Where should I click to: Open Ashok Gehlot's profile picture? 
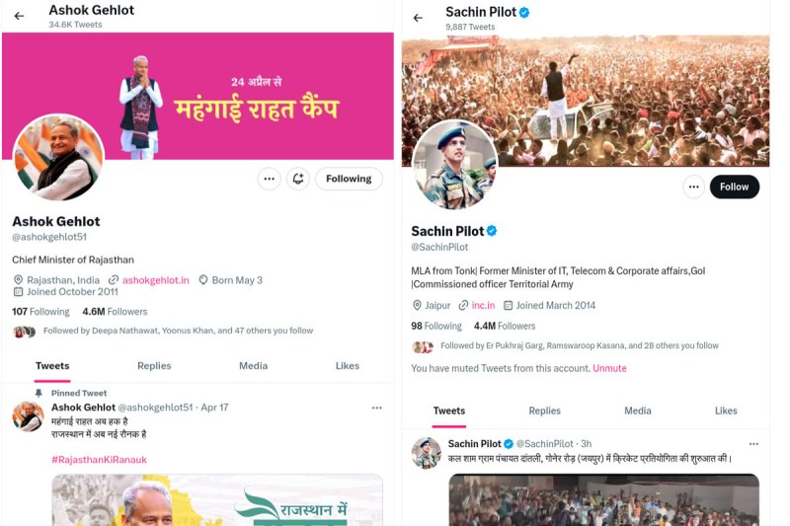coord(58,157)
